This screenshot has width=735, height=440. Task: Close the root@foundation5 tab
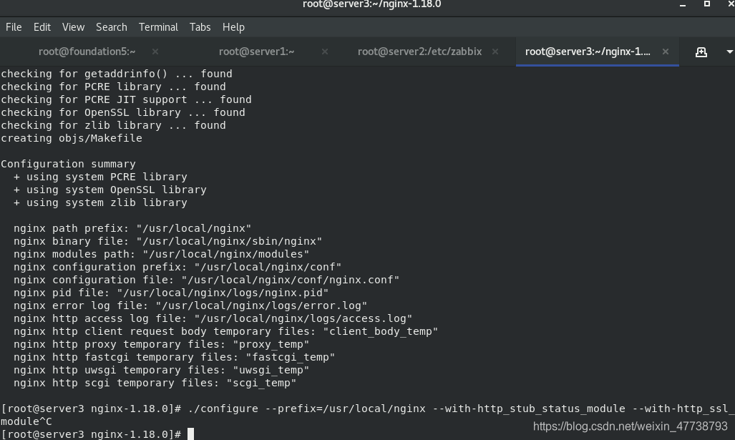(155, 52)
